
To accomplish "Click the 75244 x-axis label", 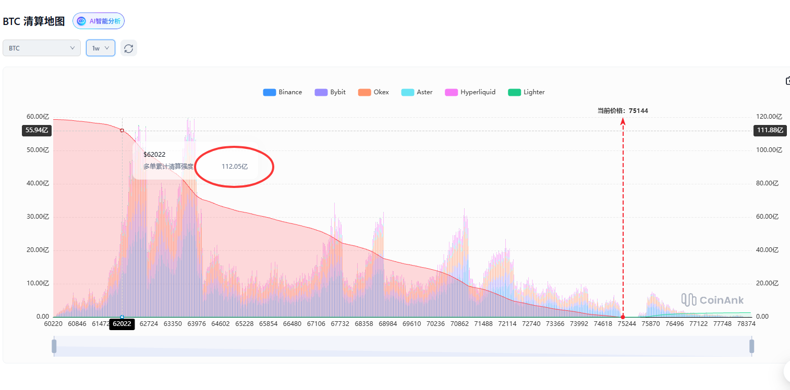I will [x=627, y=324].
